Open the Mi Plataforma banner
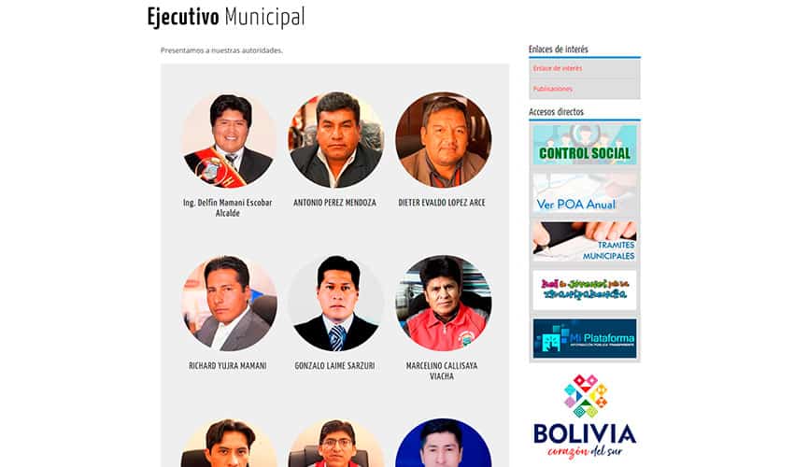The height and width of the screenshot is (467, 794). (x=585, y=338)
